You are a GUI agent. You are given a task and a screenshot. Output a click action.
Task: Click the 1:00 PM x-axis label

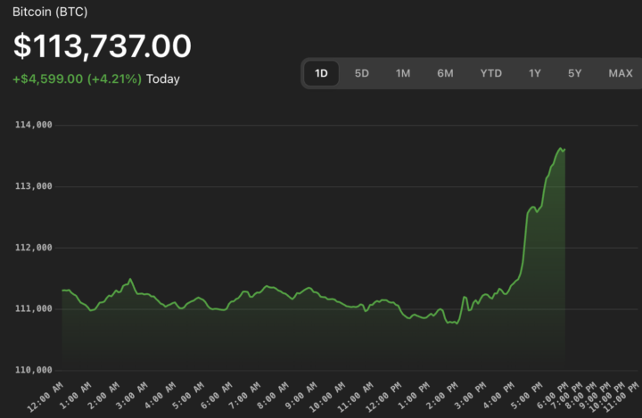click(x=415, y=396)
